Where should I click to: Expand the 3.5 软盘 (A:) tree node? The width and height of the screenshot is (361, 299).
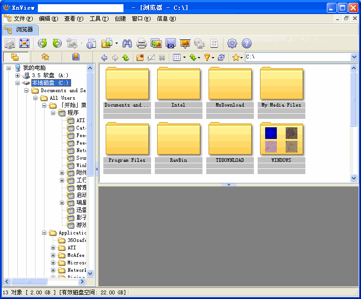[18, 75]
